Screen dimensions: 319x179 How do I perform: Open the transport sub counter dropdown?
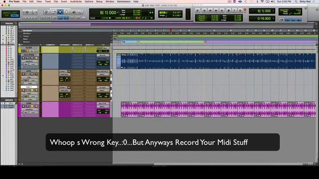(273, 19)
